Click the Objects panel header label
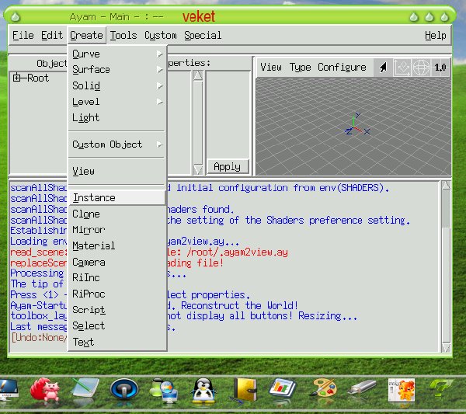The image size is (466, 414). [52, 63]
